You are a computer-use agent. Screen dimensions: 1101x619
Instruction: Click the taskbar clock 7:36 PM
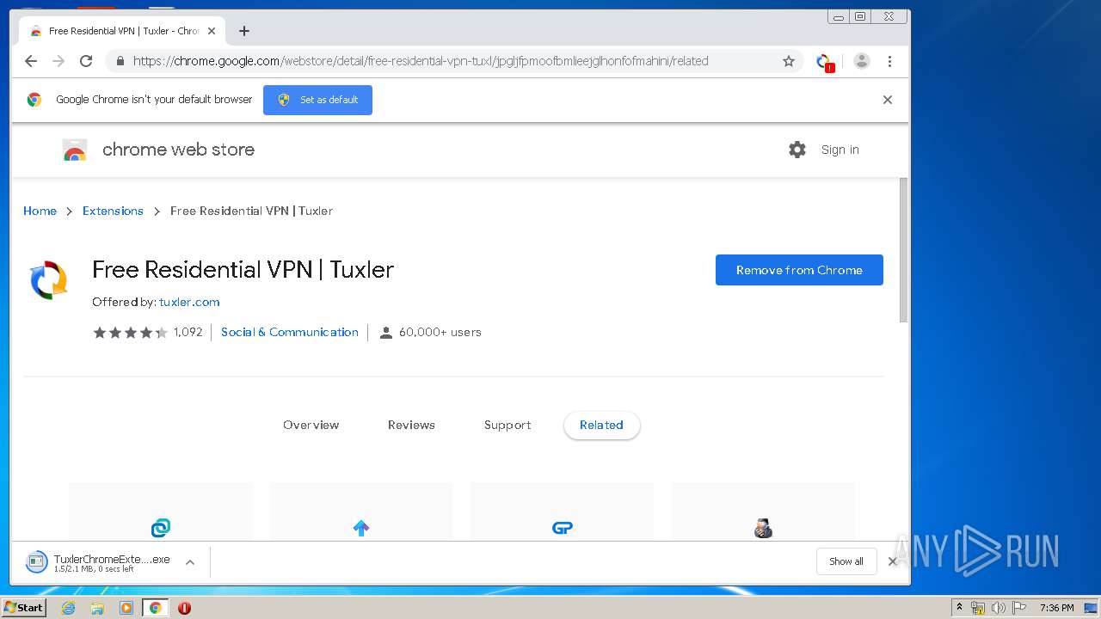(1056, 608)
